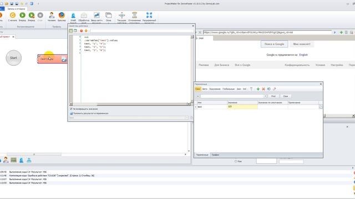Open the 'Окна' windows icon
Viewport: 355px width, 199px height.
[x=109, y=15]
